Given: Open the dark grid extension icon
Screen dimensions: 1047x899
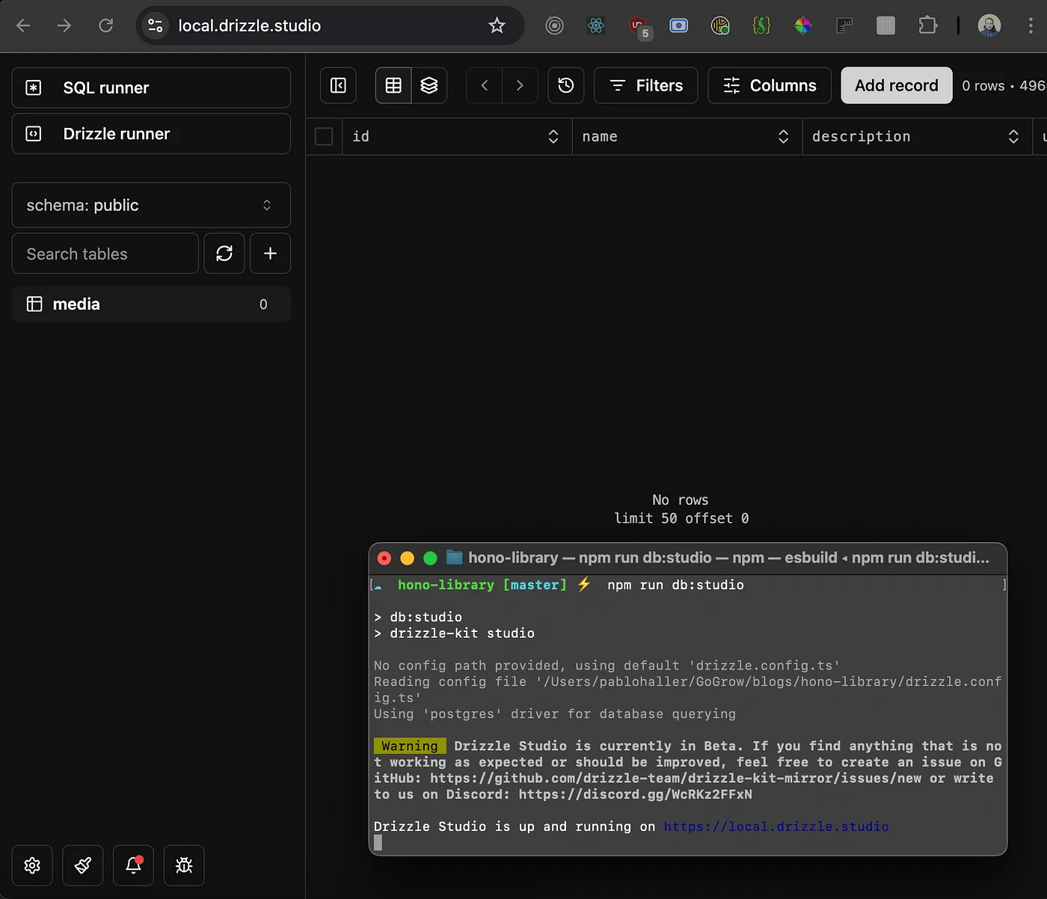Looking at the screenshot, I should [x=844, y=25].
